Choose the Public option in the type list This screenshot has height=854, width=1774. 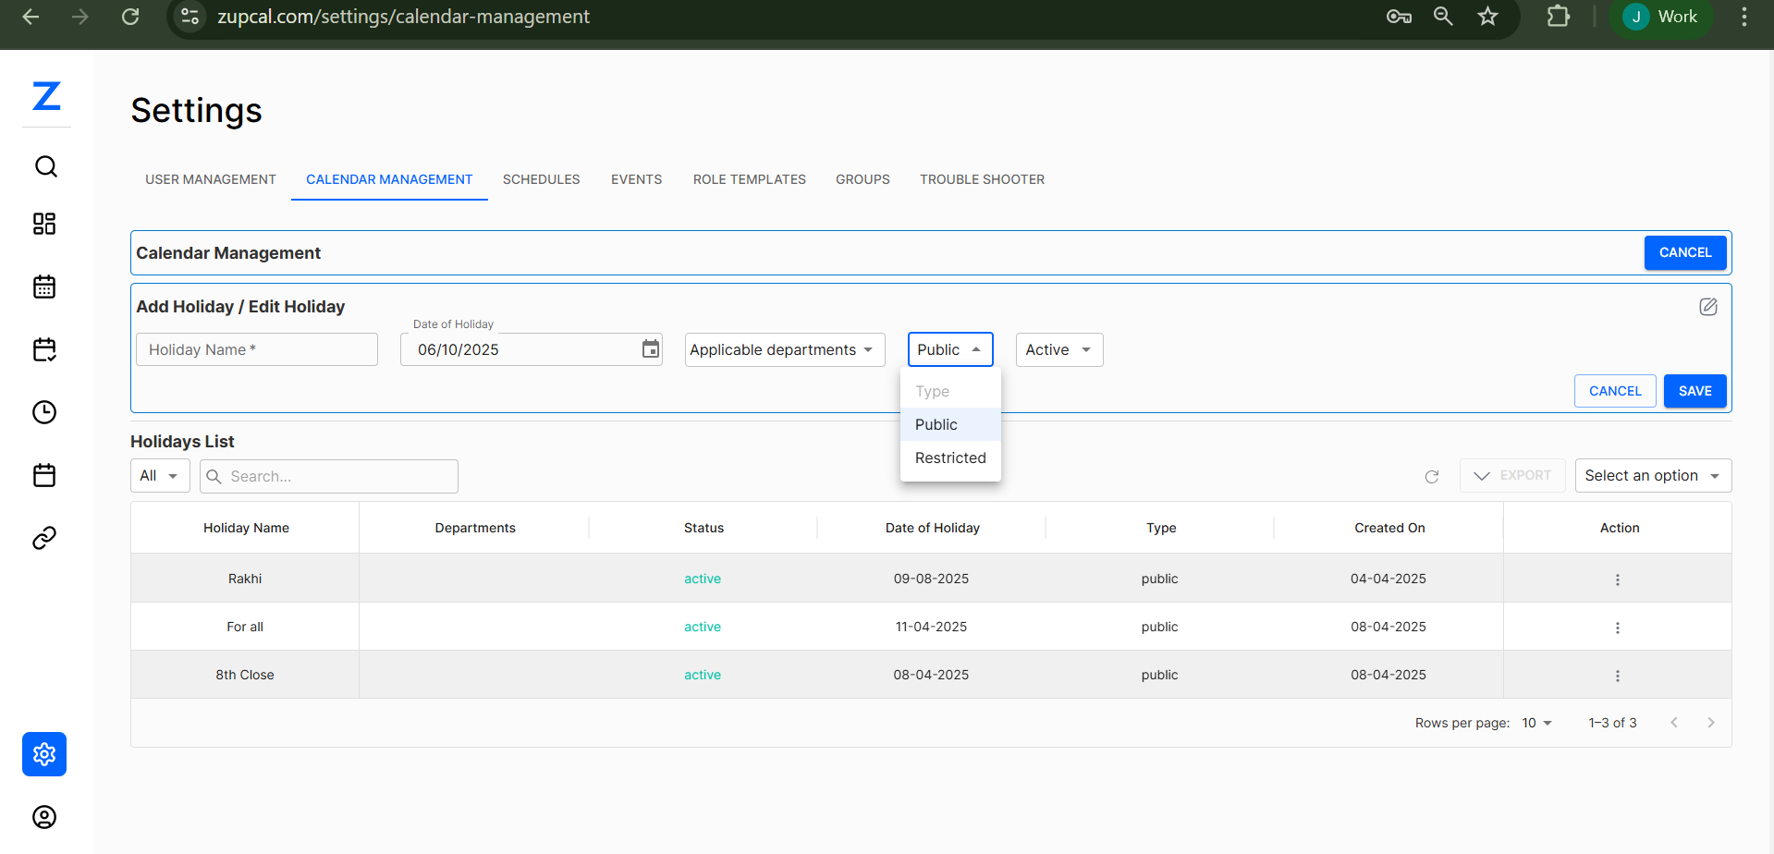936,424
